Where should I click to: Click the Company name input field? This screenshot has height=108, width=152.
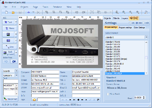45,72
